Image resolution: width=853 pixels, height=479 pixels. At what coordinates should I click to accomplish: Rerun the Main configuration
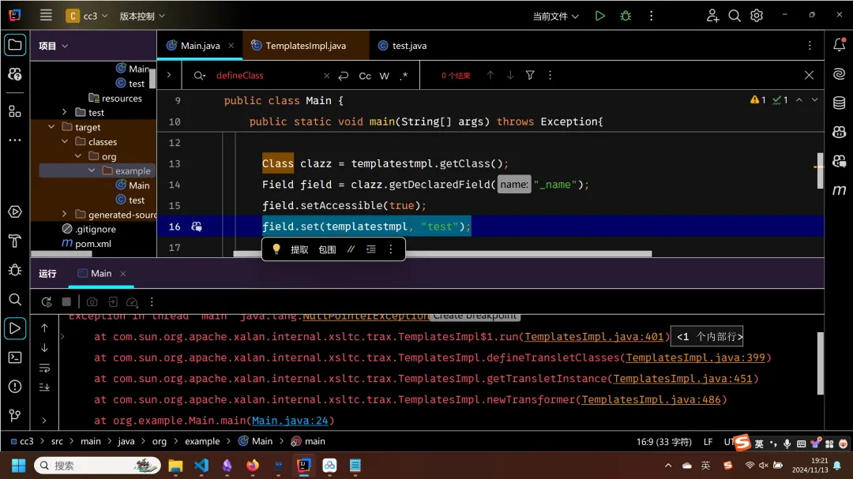(x=47, y=301)
